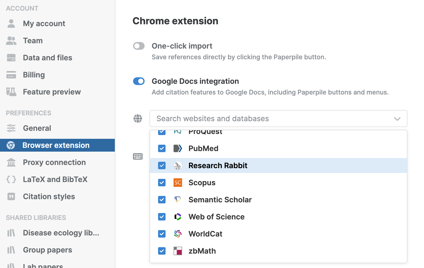This screenshot has height=268, width=424.
Task: Click the WorldCat swirl icon
Action: coord(178,234)
